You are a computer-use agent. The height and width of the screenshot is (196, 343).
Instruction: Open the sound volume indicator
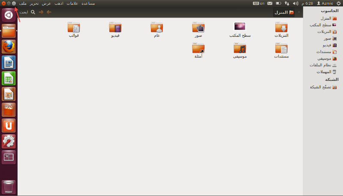[x=295, y=3]
